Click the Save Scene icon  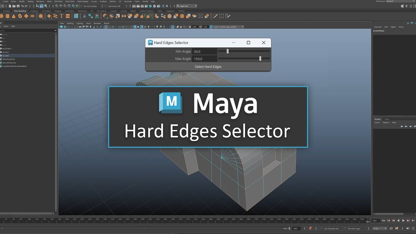pyautogui.click(x=18, y=6)
